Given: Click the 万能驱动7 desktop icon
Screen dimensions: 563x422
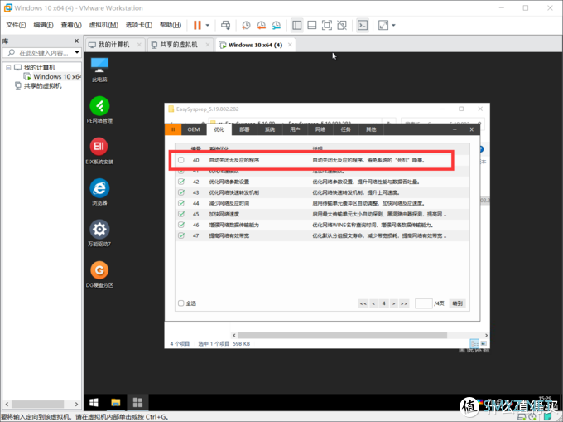Looking at the screenshot, I should click(x=99, y=233).
